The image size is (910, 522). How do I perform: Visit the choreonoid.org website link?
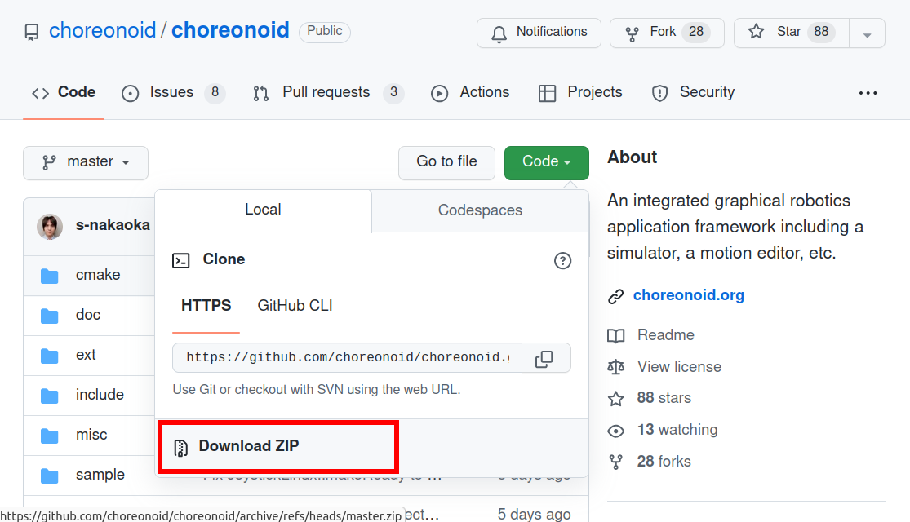[x=688, y=295]
